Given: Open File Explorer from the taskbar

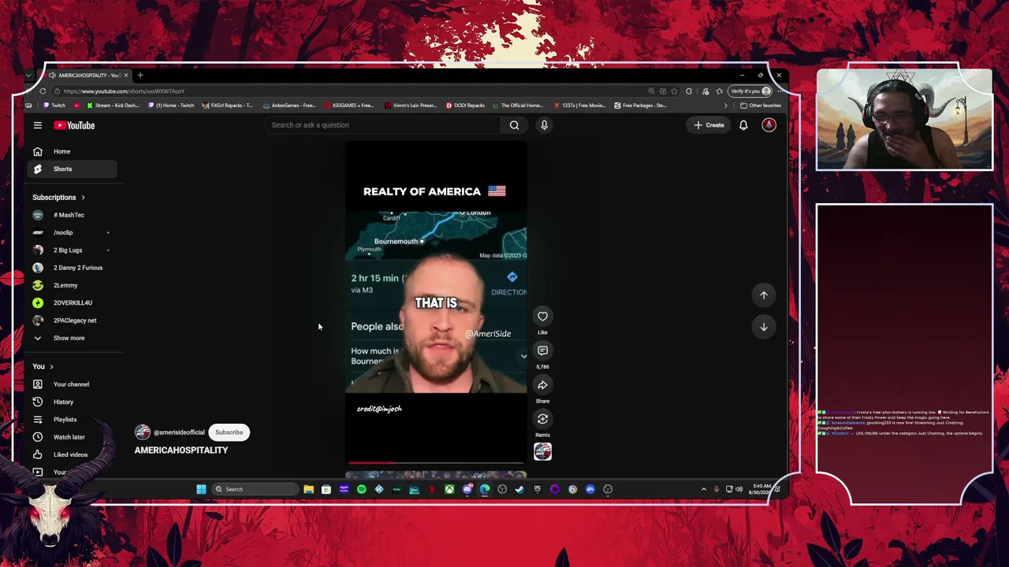Looking at the screenshot, I should click(x=309, y=489).
